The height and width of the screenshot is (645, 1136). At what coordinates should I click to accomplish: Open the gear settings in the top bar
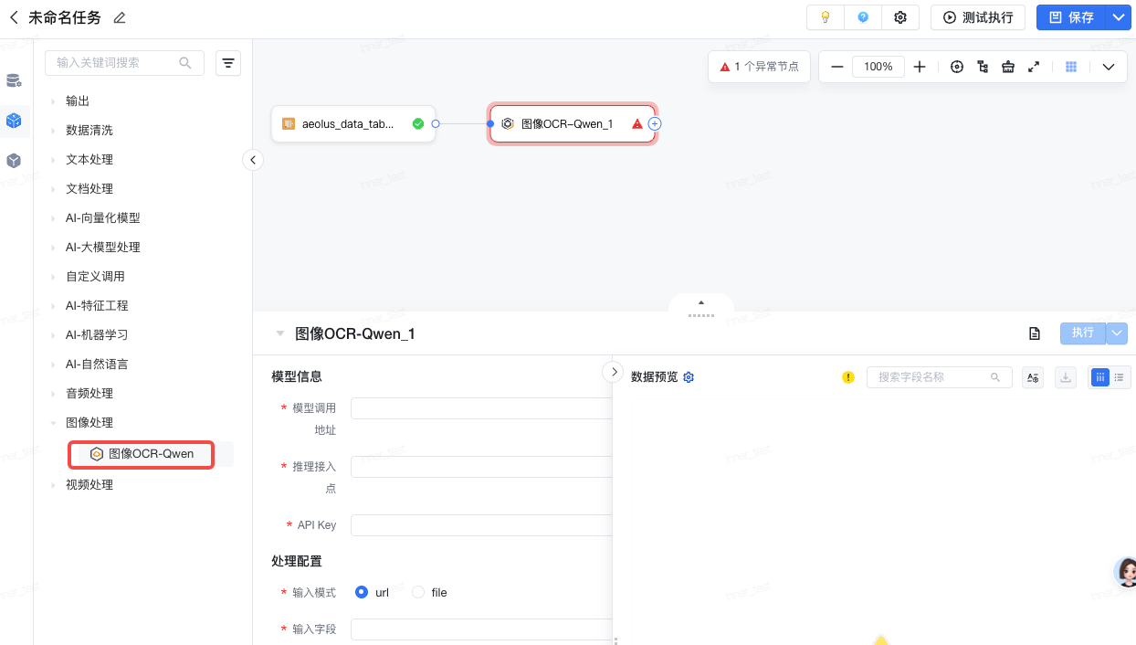click(900, 17)
